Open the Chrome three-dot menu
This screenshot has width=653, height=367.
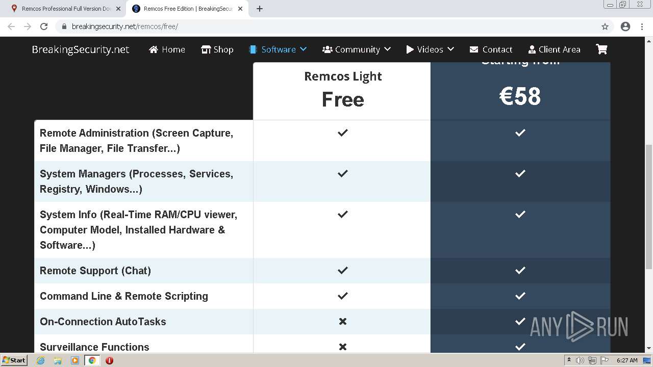click(642, 27)
